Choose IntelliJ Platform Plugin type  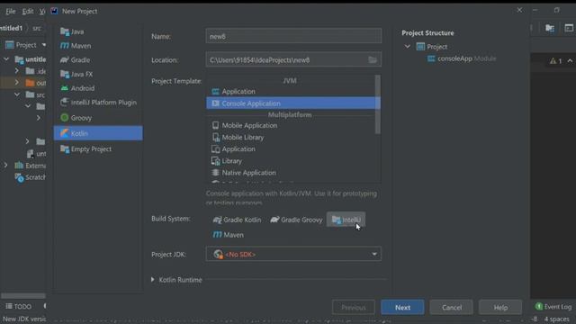click(x=98, y=103)
